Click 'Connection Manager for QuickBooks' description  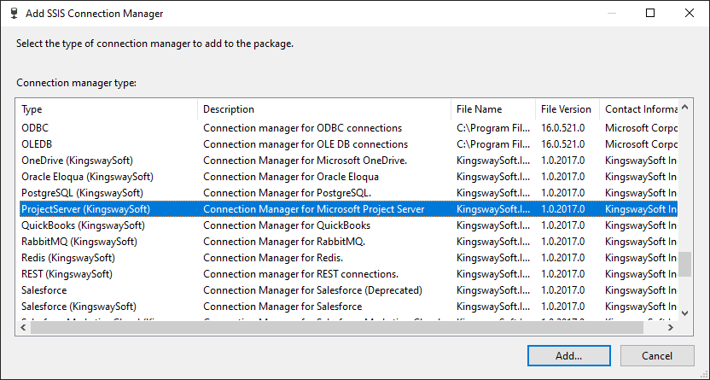click(287, 225)
